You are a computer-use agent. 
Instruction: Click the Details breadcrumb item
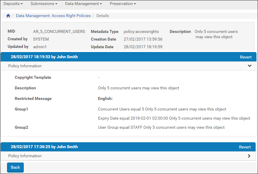(x=103, y=16)
